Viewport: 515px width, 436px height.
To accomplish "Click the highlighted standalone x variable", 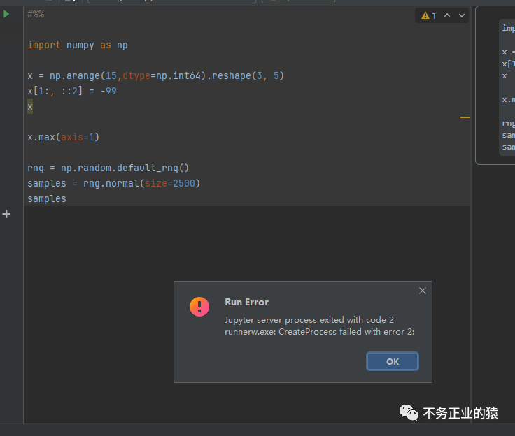I will 30,106.
